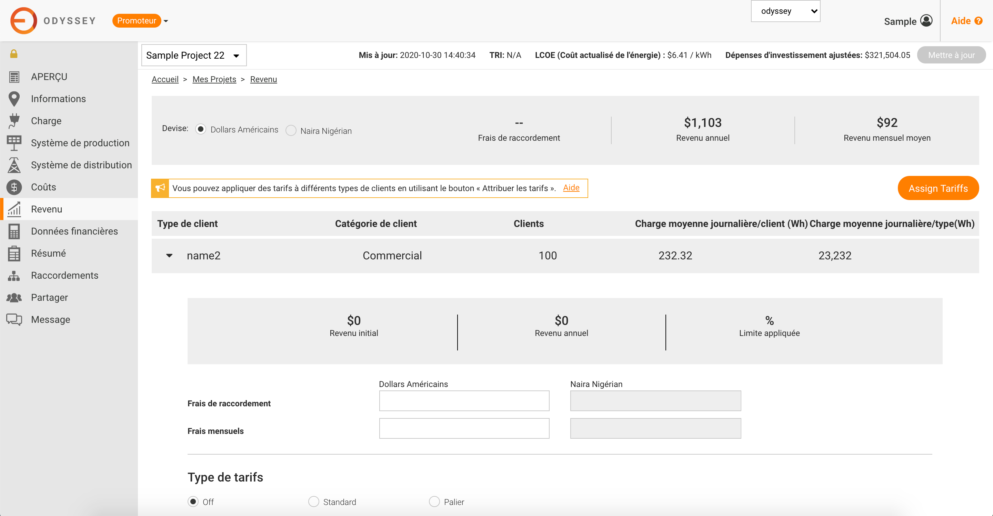Select the Standard tariff type
Viewport: 993px width, 516px height.
(313, 502)
